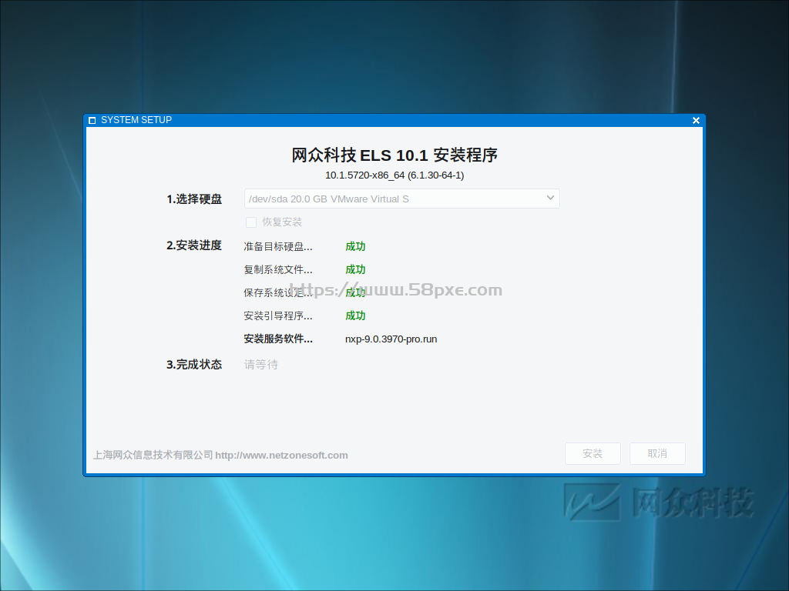Click the 保存系统设定... step

point(277,292)
